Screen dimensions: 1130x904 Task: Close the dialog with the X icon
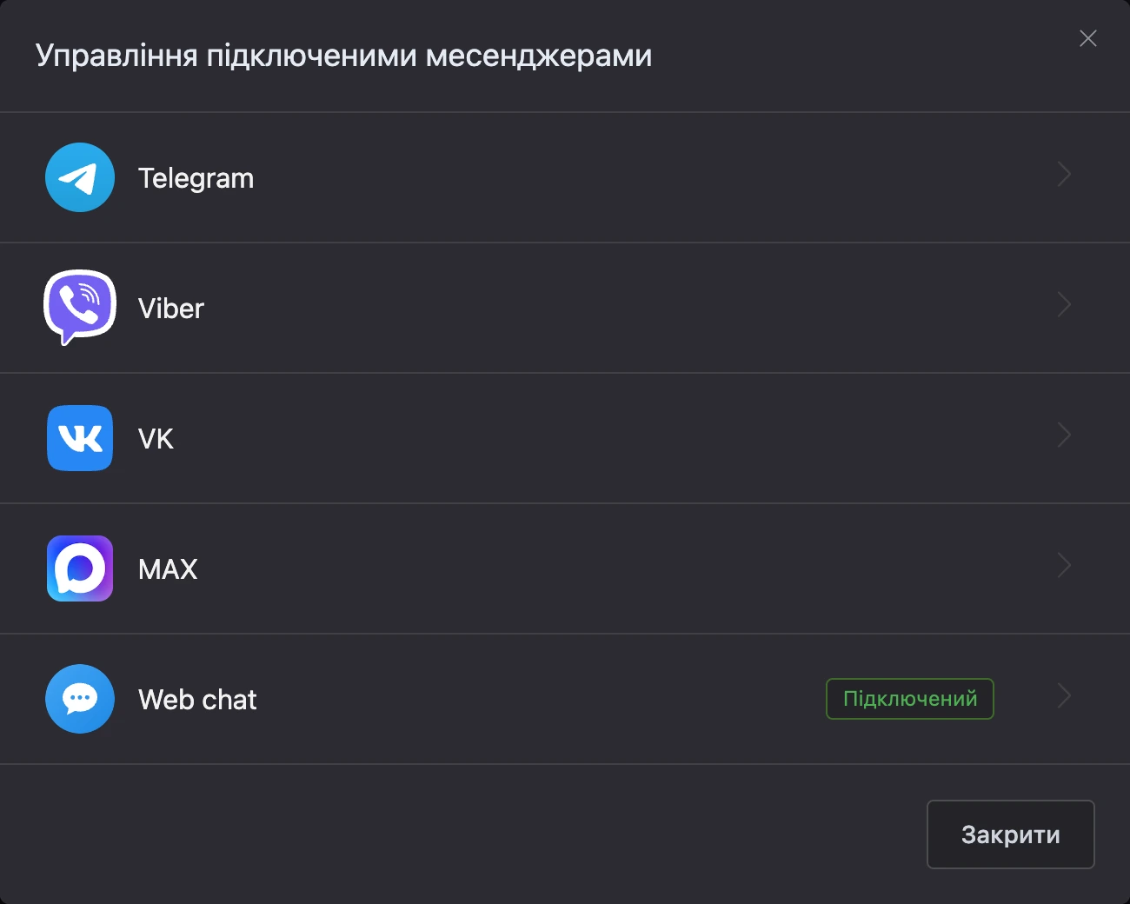point(1088,38)
